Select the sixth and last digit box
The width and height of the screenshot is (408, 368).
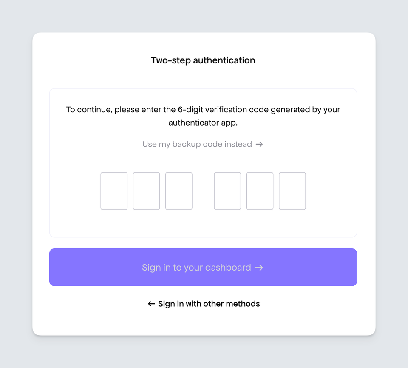[x=292, y=191]
